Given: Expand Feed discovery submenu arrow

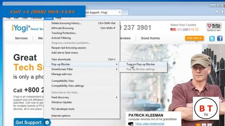Looking at the screenshot, I should [117, 97].
